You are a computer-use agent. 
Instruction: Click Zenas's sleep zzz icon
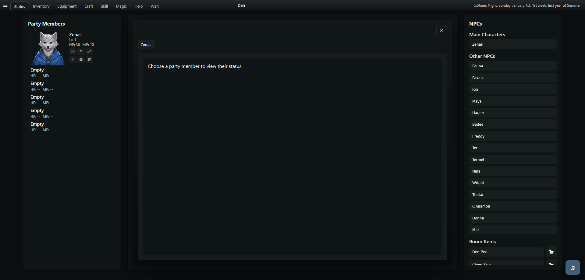tap(89, 51)
